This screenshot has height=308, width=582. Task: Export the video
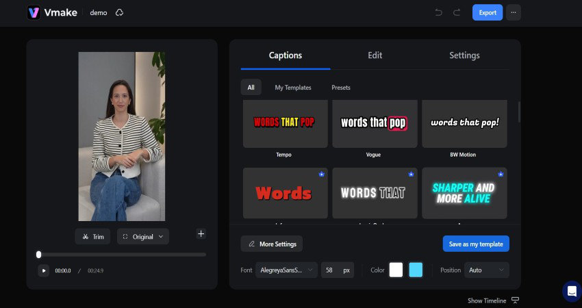click(488, 12)
